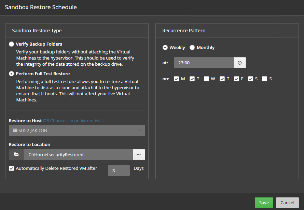
Task: Toggle Friday checkbox
Action: pyautogui.click(x=236, y=79)
